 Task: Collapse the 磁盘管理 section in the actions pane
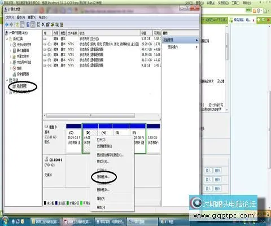pyautogui.click(x=196, y=40)
